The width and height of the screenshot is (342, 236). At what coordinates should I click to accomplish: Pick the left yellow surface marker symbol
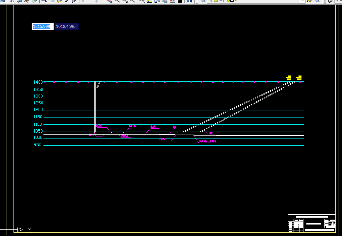click(289, 77)
